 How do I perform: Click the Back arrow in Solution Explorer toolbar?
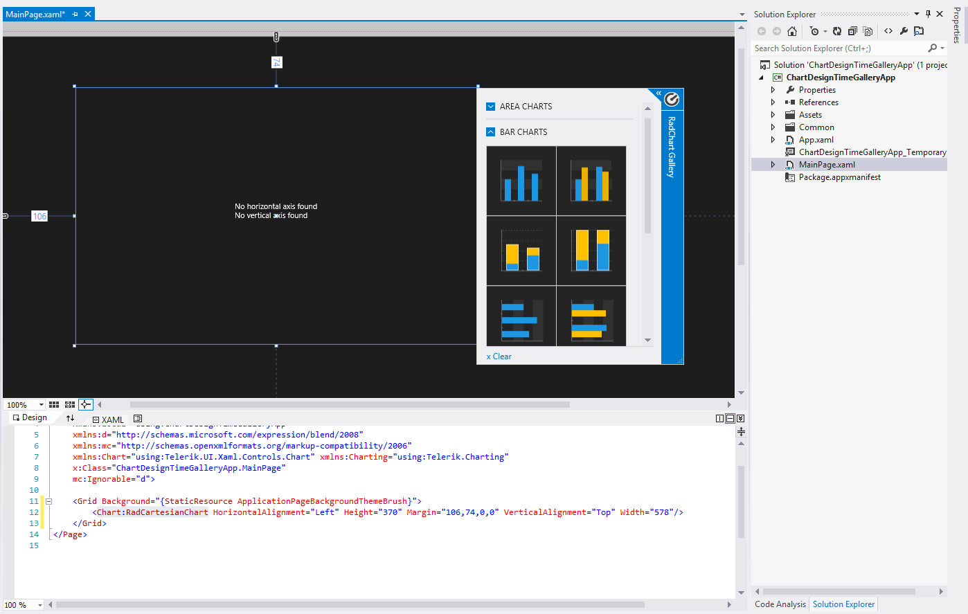click(762, 31)
